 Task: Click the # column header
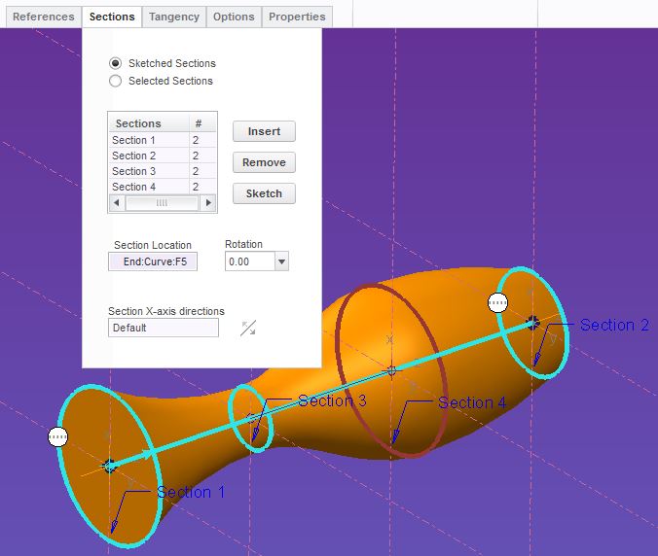coord(202,123)
